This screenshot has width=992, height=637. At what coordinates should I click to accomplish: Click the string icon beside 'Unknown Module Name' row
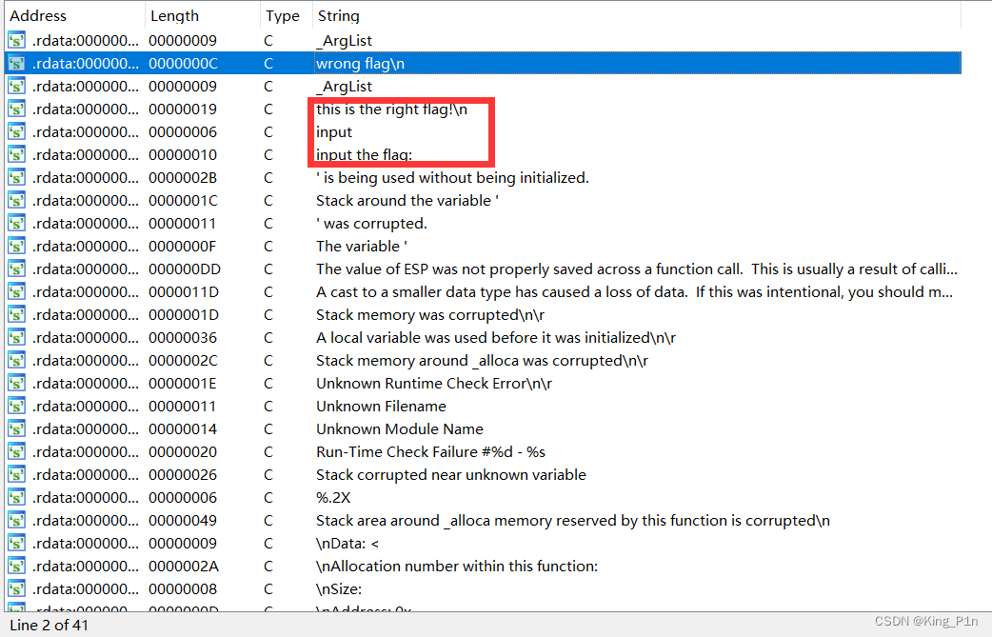16,428
